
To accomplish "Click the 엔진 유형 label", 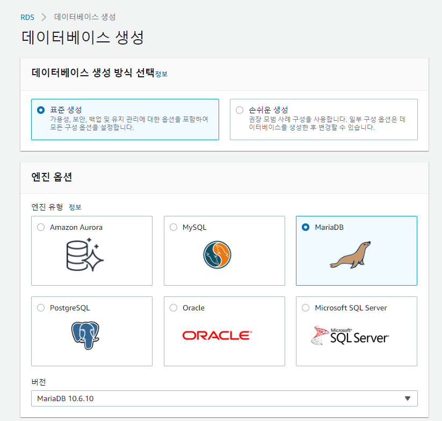I will click(47, 207).
